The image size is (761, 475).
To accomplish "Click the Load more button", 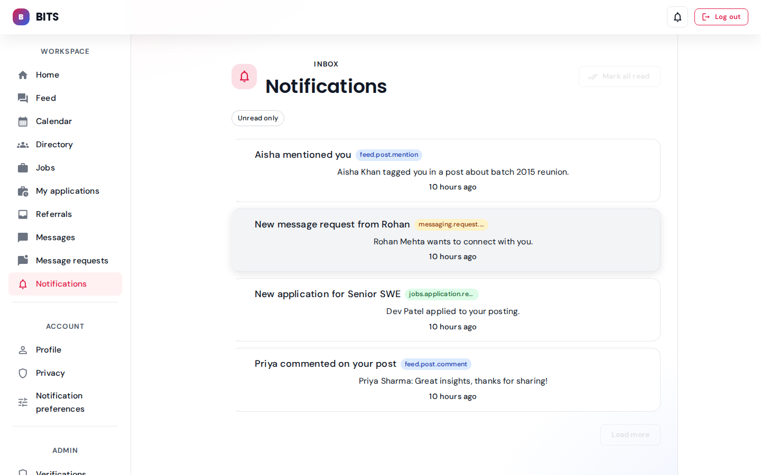I will point(630,435).
